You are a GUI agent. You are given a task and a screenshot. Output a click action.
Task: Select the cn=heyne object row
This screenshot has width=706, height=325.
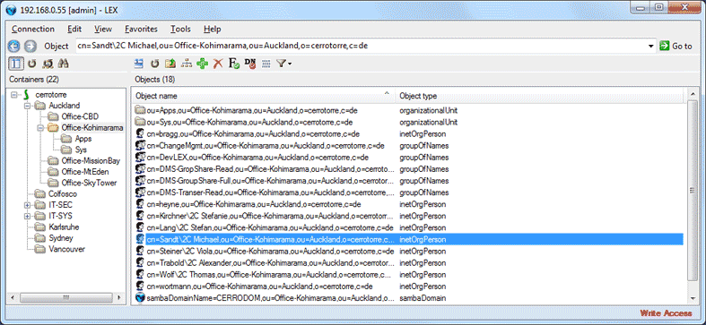(x=409, y=204)
